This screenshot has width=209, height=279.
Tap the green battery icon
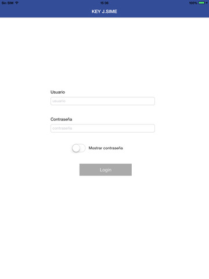tap(201, 3)
